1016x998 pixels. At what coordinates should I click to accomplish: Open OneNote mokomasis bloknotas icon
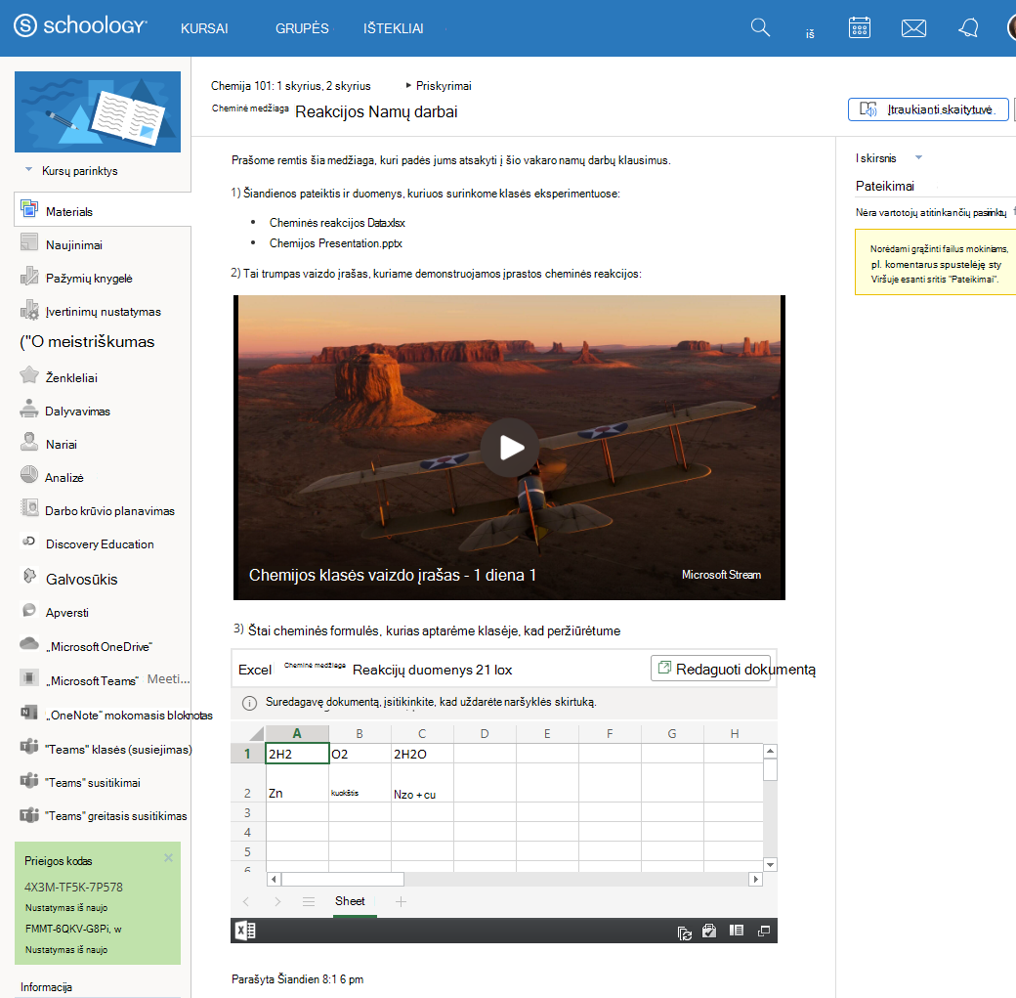click(28, 713)
